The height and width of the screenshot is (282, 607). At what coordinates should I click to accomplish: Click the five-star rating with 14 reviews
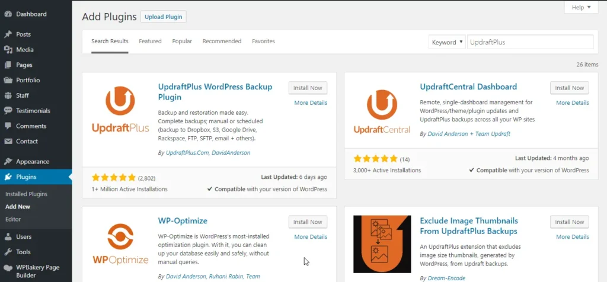pos(375,159)
